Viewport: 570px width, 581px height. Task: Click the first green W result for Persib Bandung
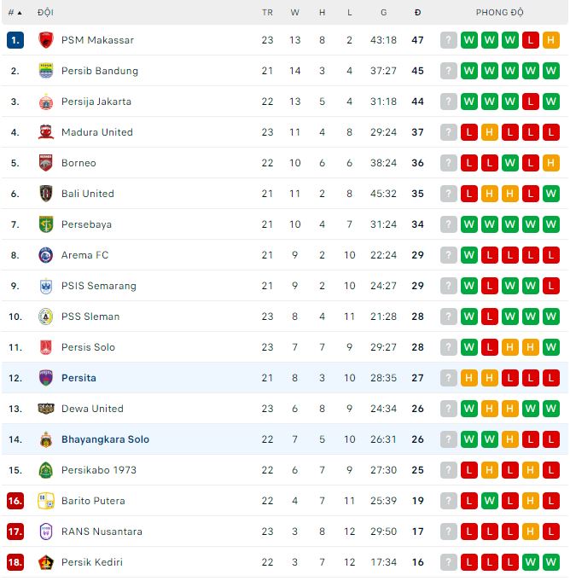469,71
